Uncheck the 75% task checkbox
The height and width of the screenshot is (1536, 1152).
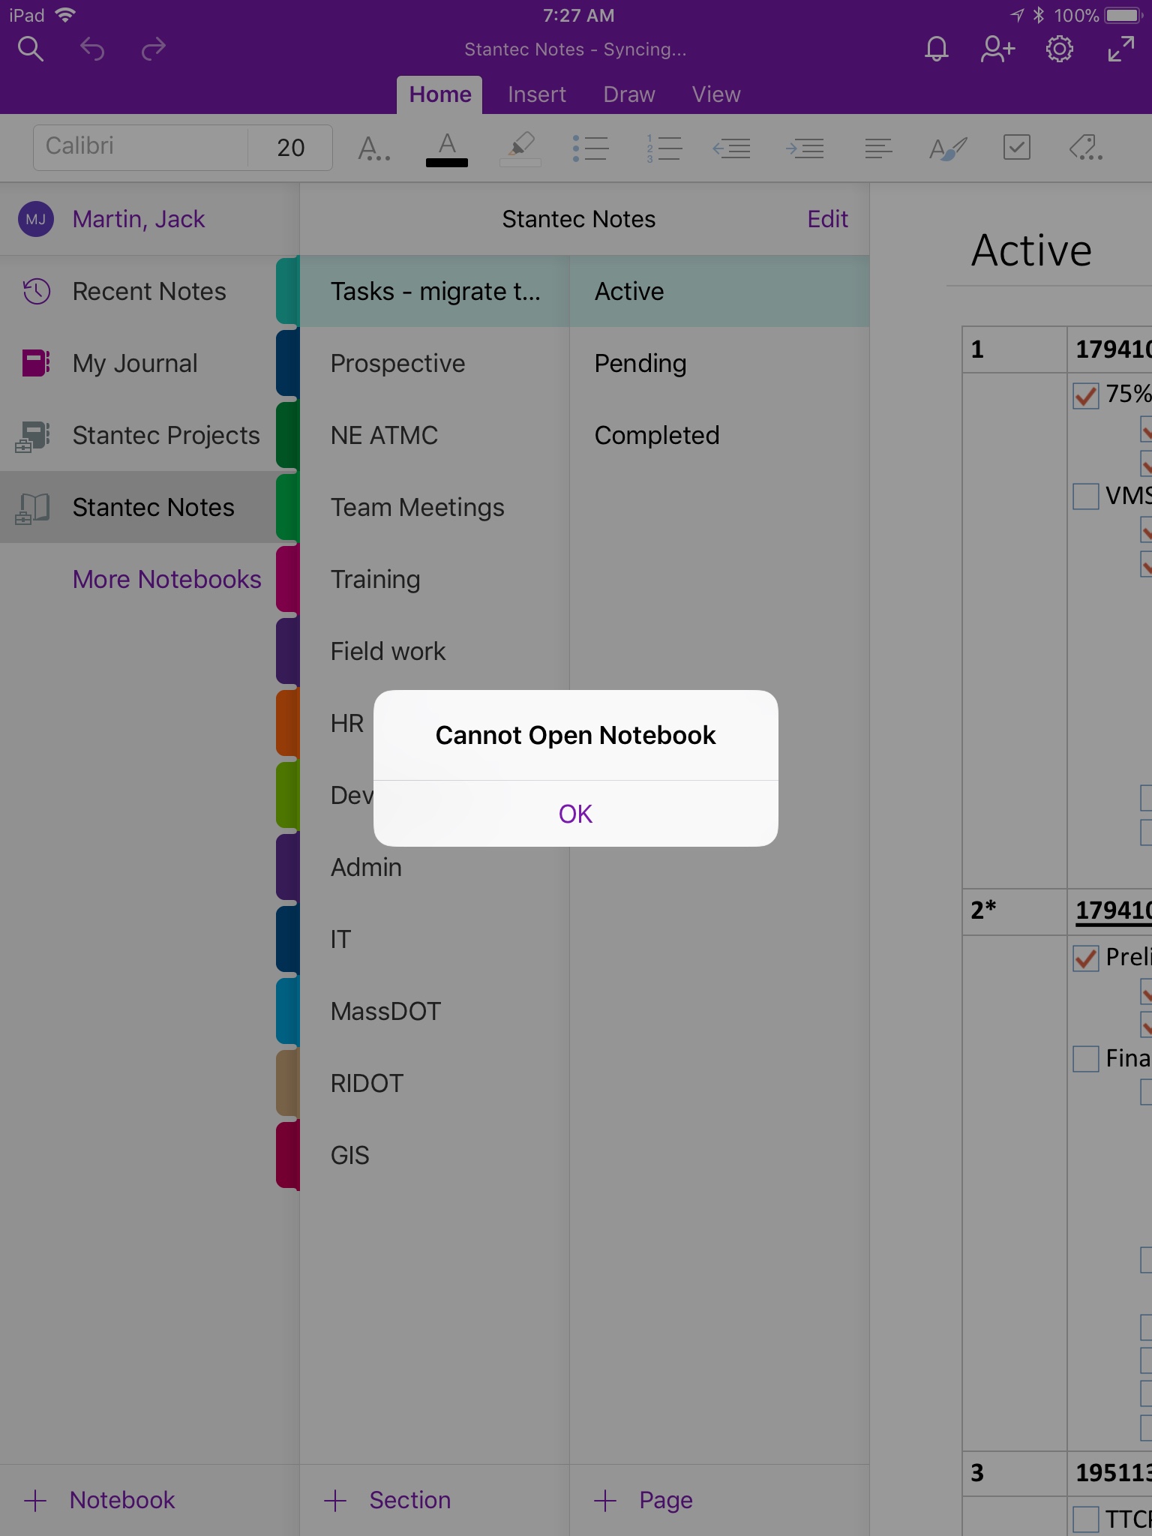1085,394
